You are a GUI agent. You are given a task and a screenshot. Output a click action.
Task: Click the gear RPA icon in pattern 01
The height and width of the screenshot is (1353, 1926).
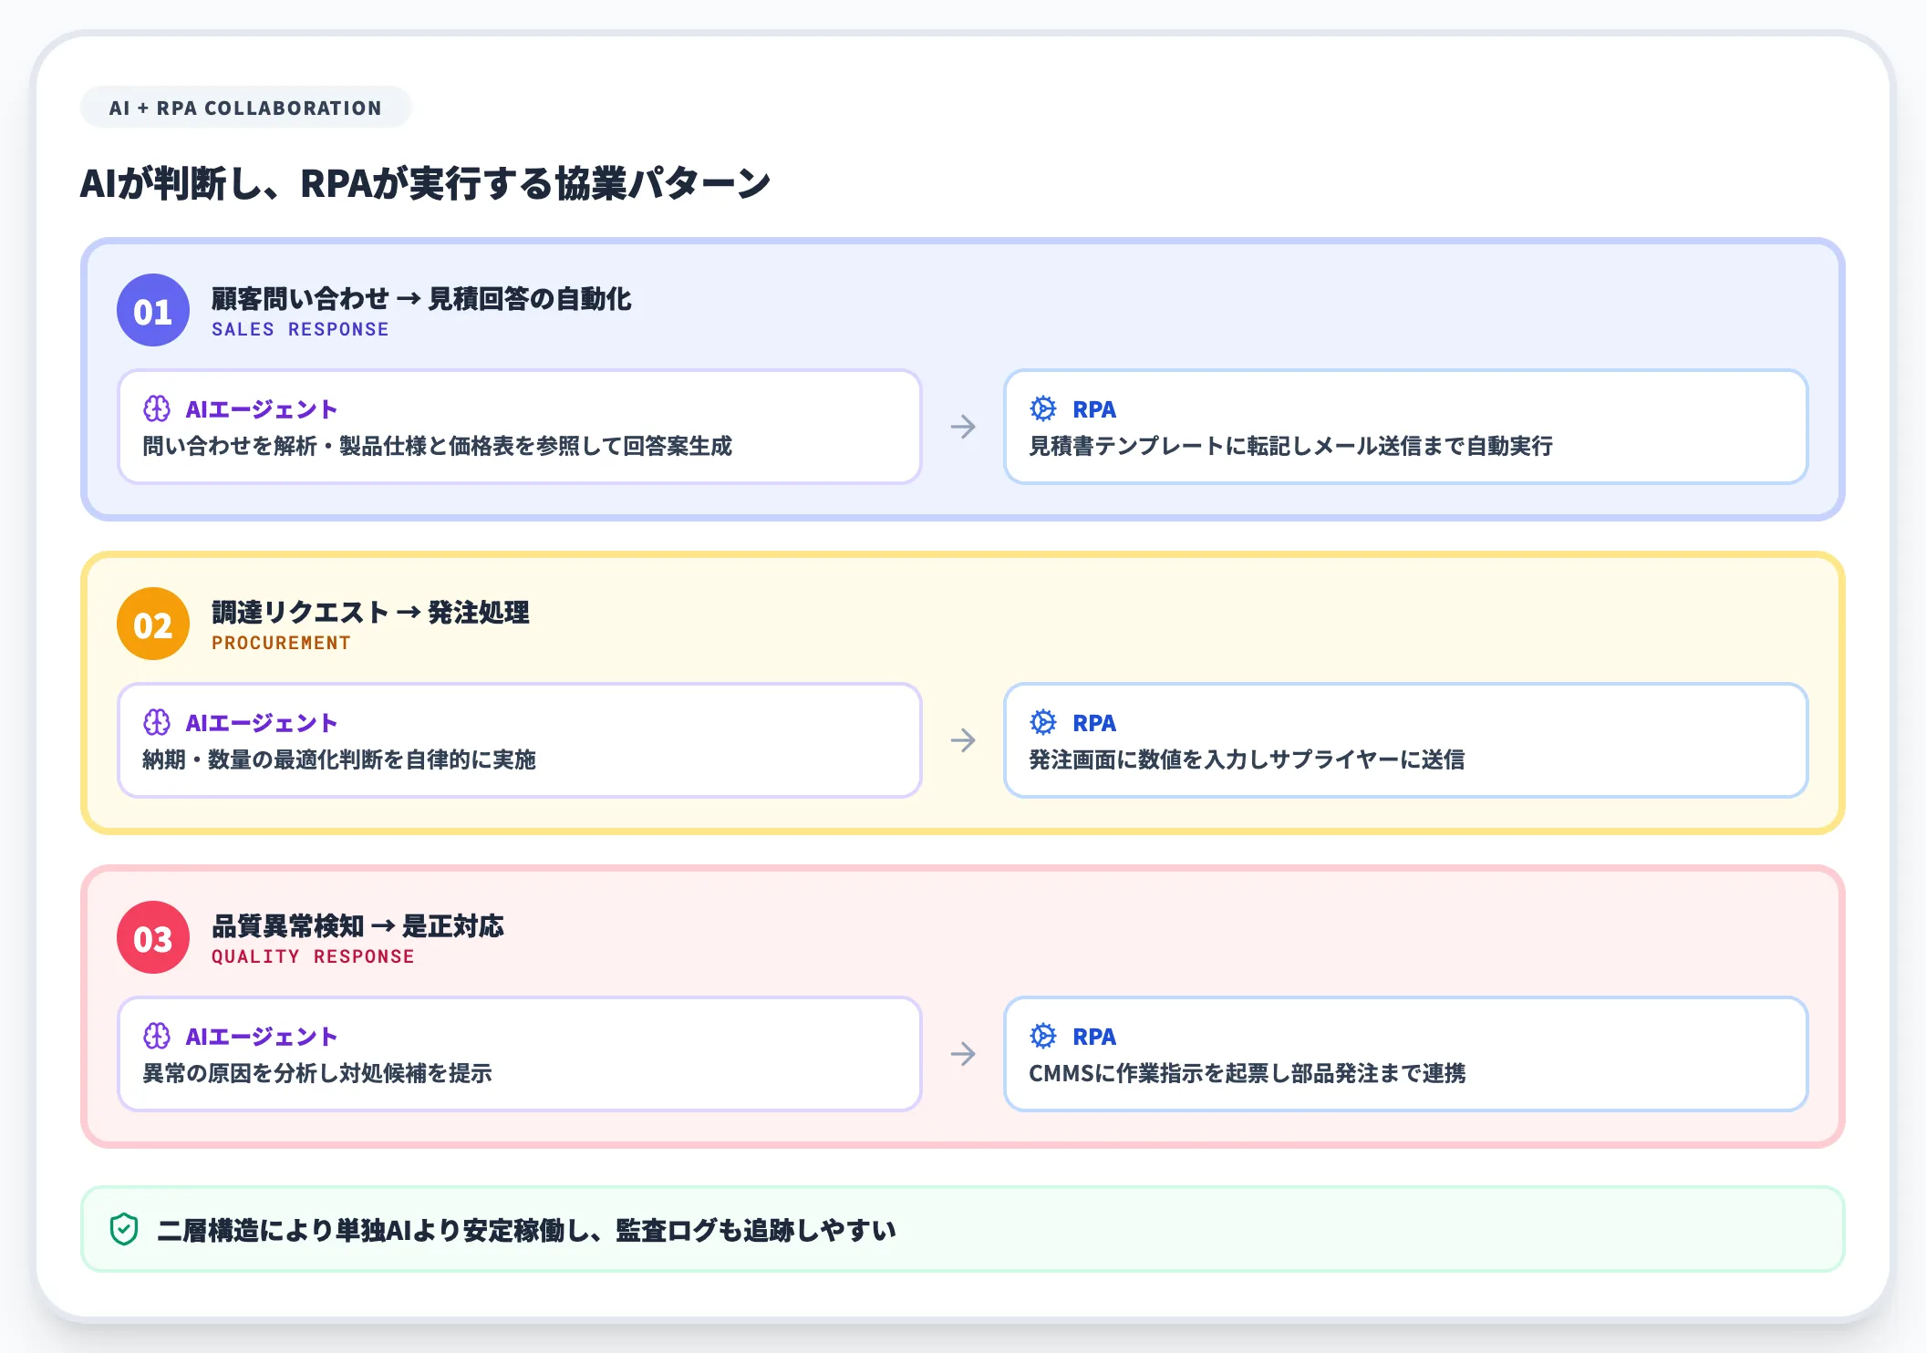[x=1042, y=409]
